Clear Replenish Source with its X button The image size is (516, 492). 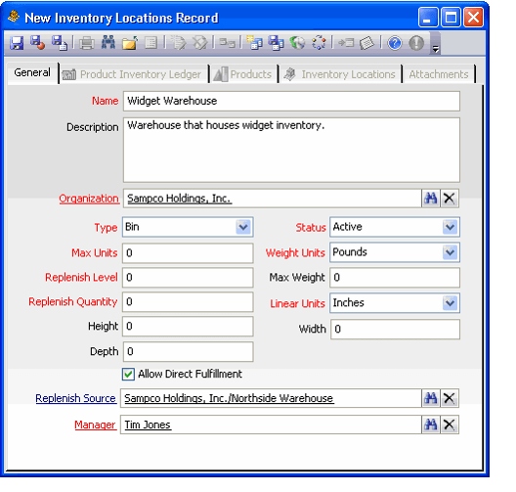click(x=450, y=398)
